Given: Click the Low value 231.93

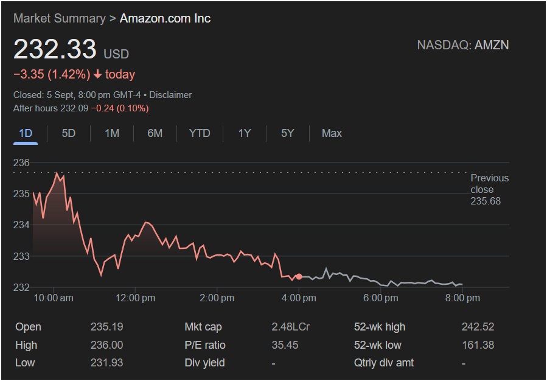Looking at the screenshot, I should (x=106, y=363).
